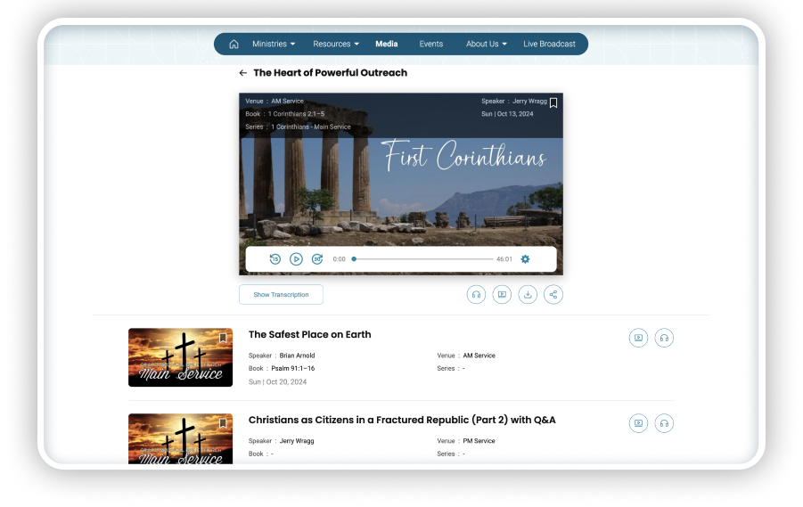
Task: Open Live Broadcast page
Action: tap(549, 44)
